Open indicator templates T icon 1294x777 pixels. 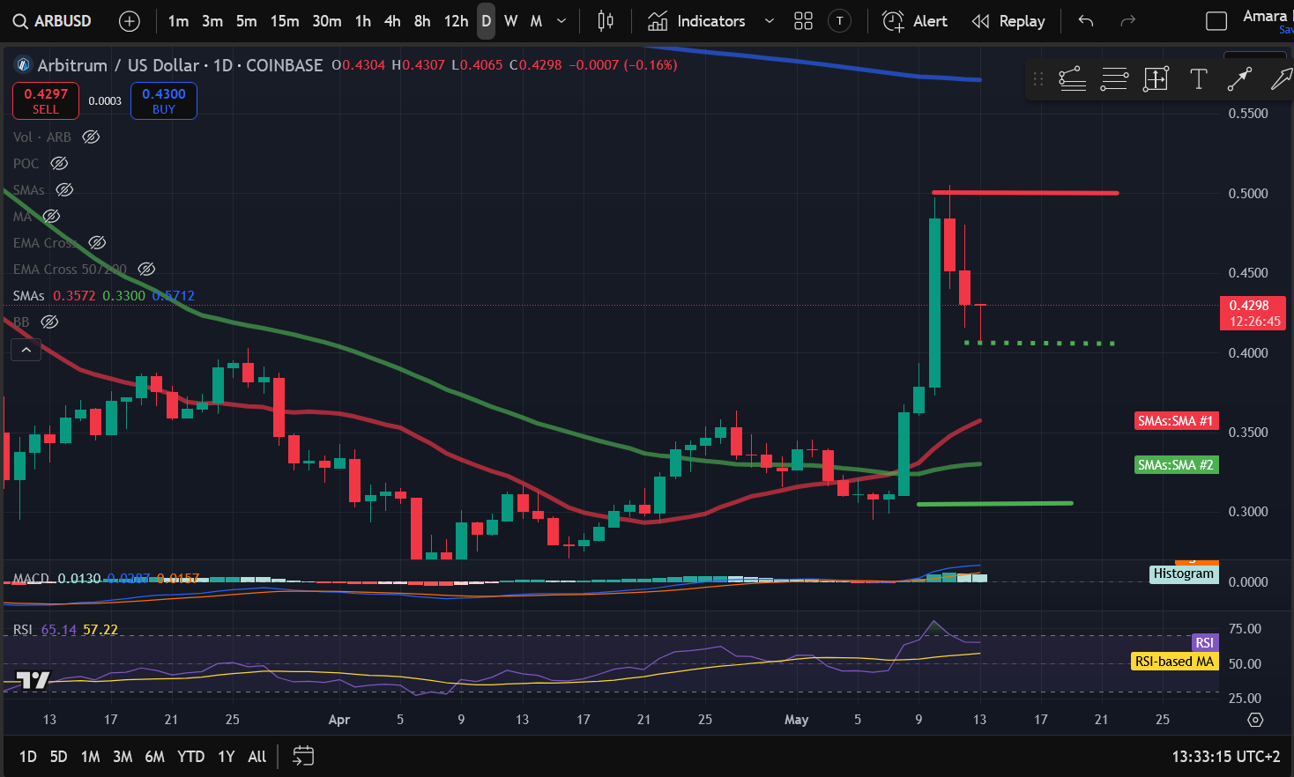click(x=840, y=21)
